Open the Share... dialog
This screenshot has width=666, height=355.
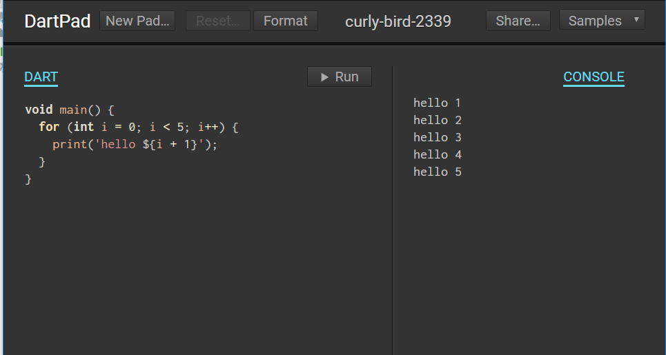518,21
